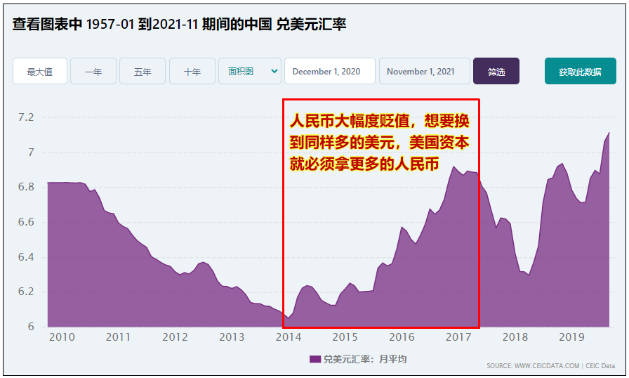Image resolution: width=629 pixels, height=378 pixels.
Task: Click the end date field November 1, 2021
Action: point(425,72)
